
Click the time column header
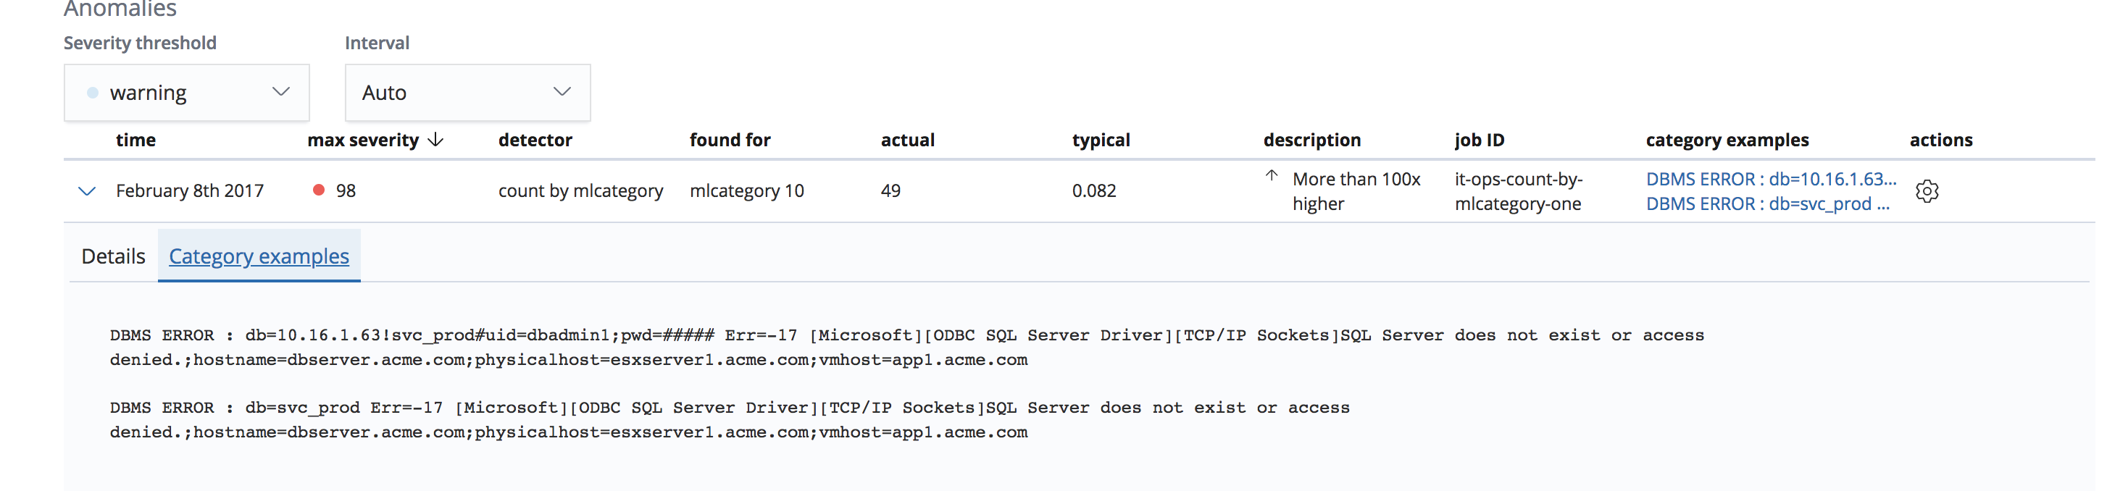click(135, 140)
